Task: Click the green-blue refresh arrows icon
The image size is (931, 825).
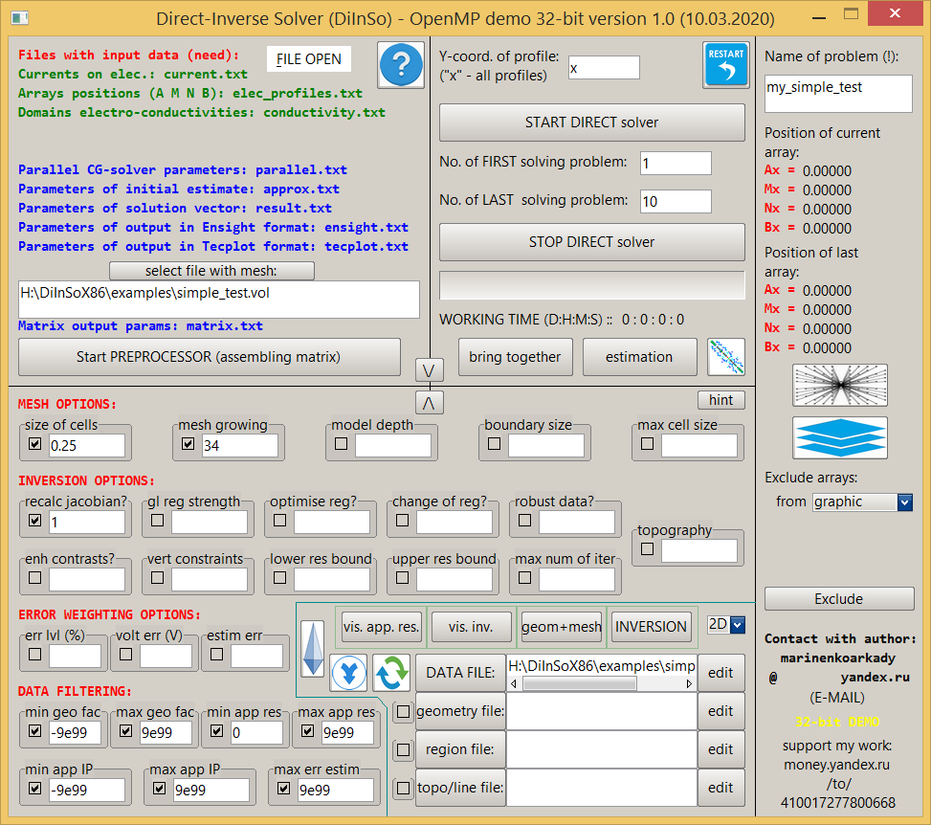Action: (x=391, y=673)
